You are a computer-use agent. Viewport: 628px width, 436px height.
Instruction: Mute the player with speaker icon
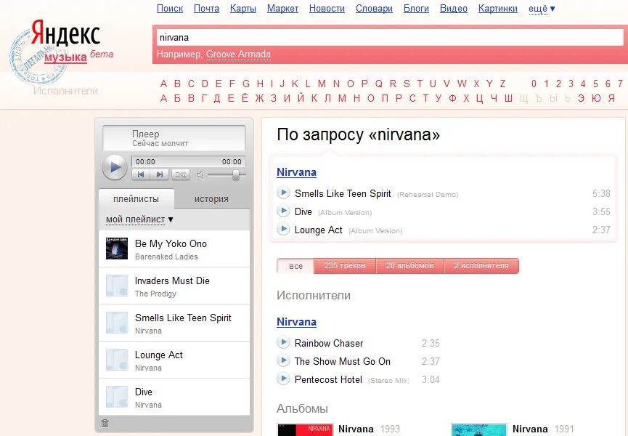tap(200, 174)
